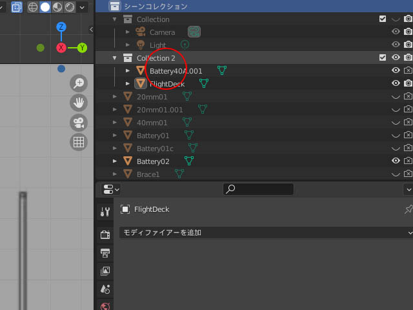Switch to material preview shading
Viewport: 413px width, 310px height.
click(57, 7)
